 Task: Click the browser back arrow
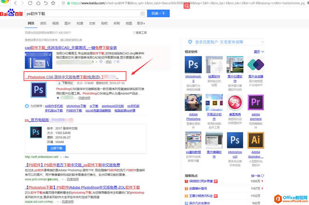pyautogui.click(x=15, y=3)
